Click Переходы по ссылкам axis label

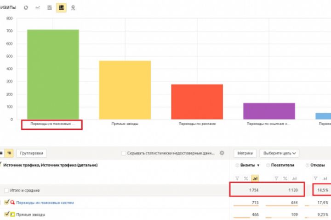click(268, 124)
